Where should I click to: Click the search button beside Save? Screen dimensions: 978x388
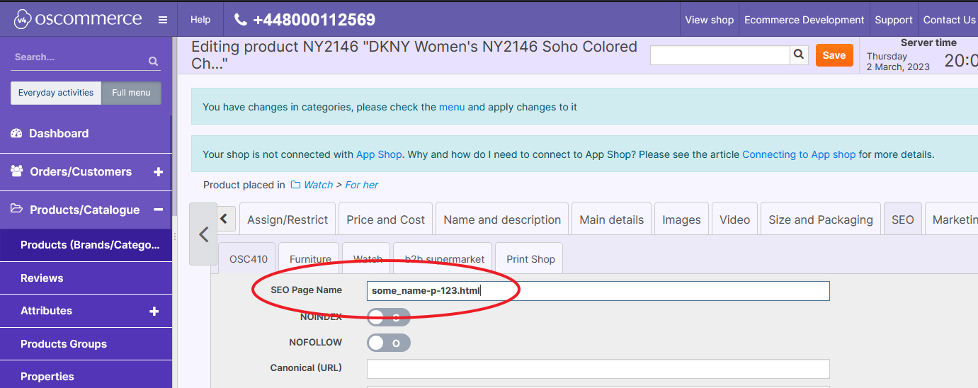(x=799, y=55)
